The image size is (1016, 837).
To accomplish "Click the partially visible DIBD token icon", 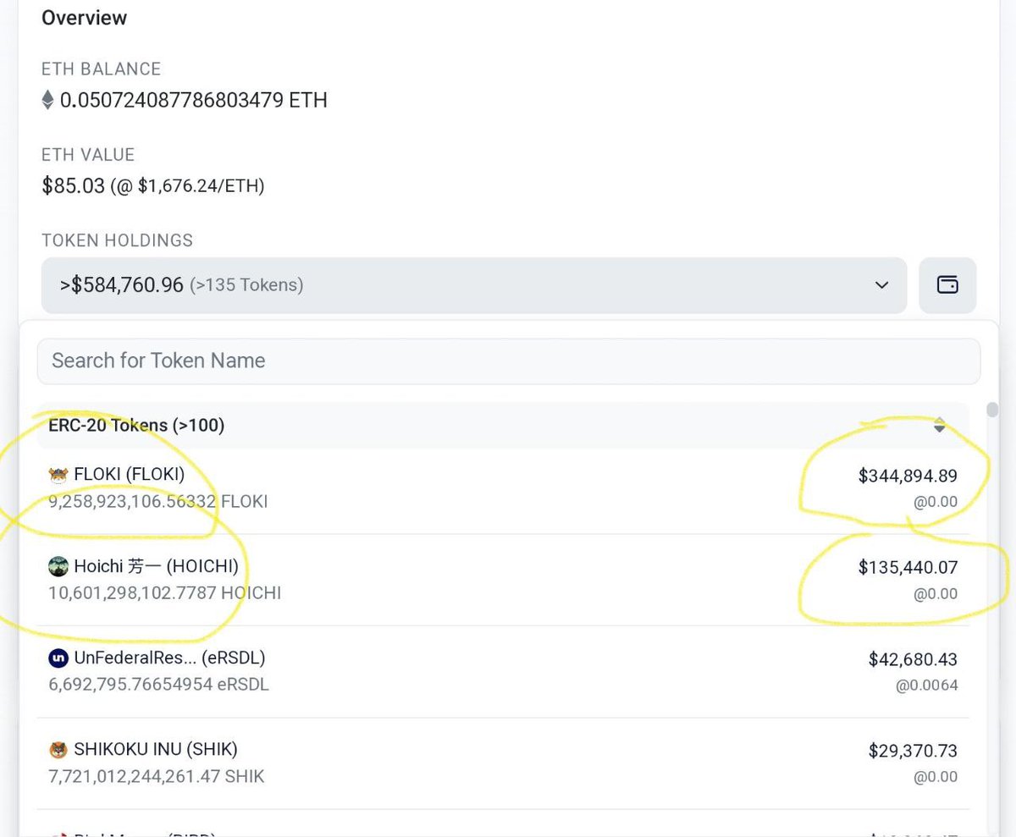I will 58,833.
